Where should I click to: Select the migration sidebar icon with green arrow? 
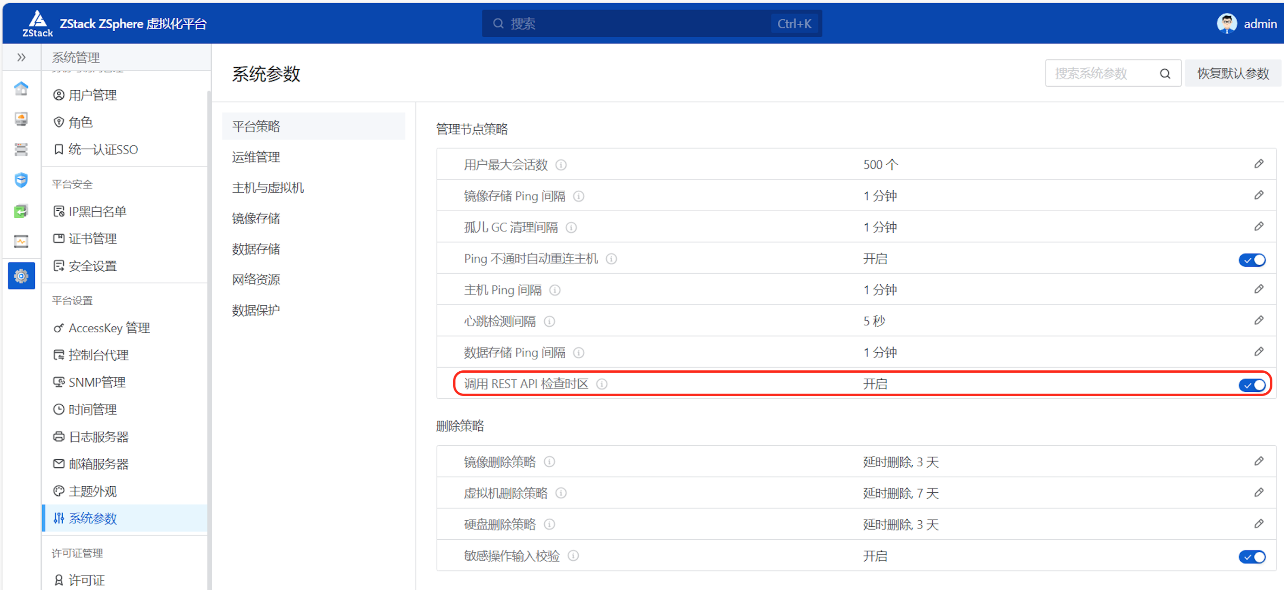click(x=21, y=210)
